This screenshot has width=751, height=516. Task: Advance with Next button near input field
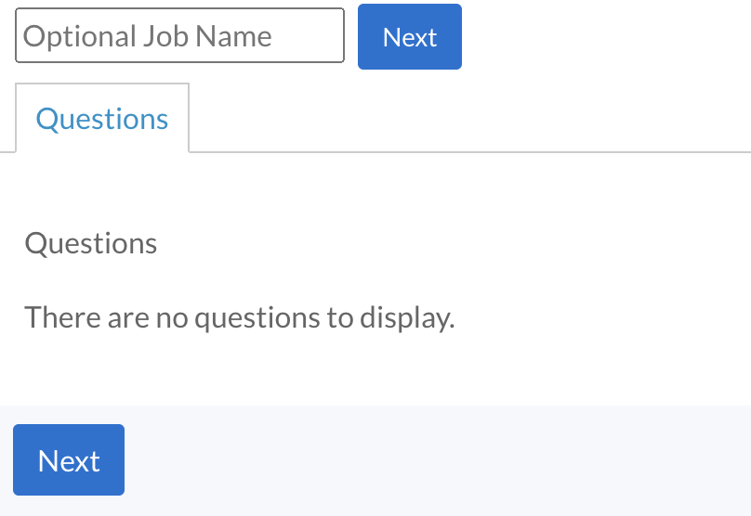pyautogui.click(x=409, y=37)
